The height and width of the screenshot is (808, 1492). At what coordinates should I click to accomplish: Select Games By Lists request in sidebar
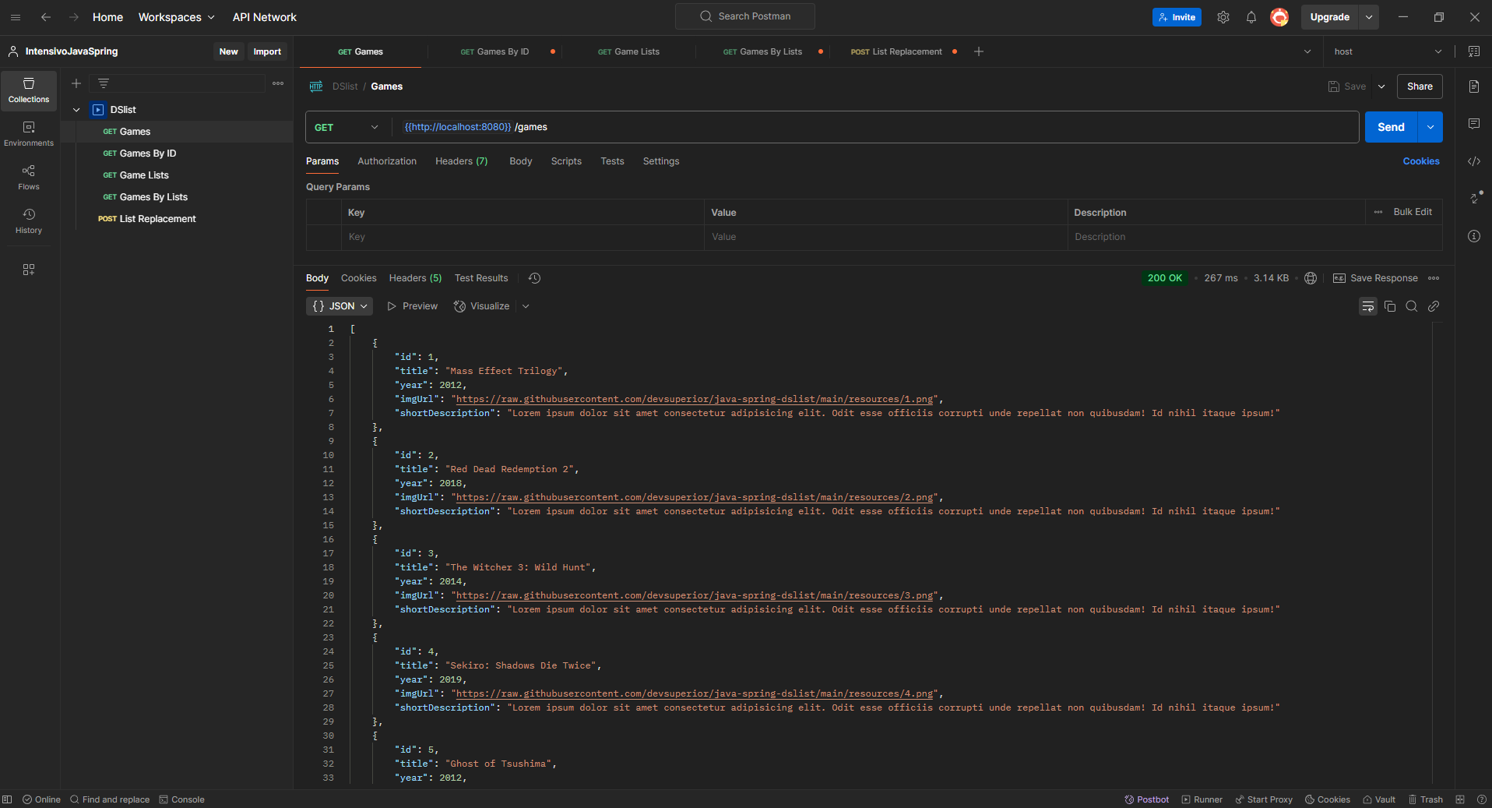(x=177, y=197)
